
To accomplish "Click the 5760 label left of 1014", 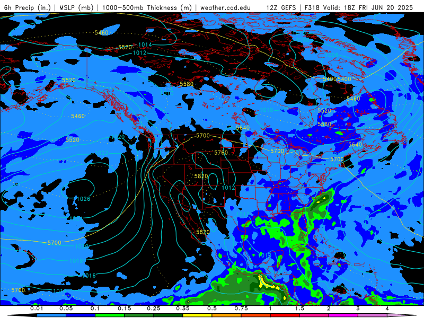I will 18,290.
